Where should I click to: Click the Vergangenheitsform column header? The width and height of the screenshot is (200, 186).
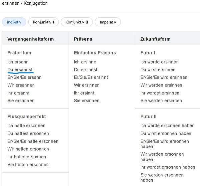(31, 39)
